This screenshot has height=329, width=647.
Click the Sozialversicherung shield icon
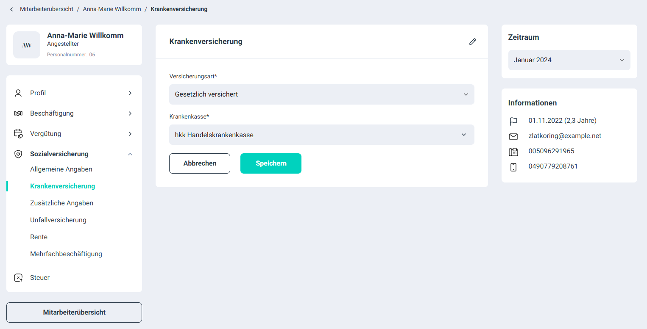pyautogui.click(x=18, y=154)
